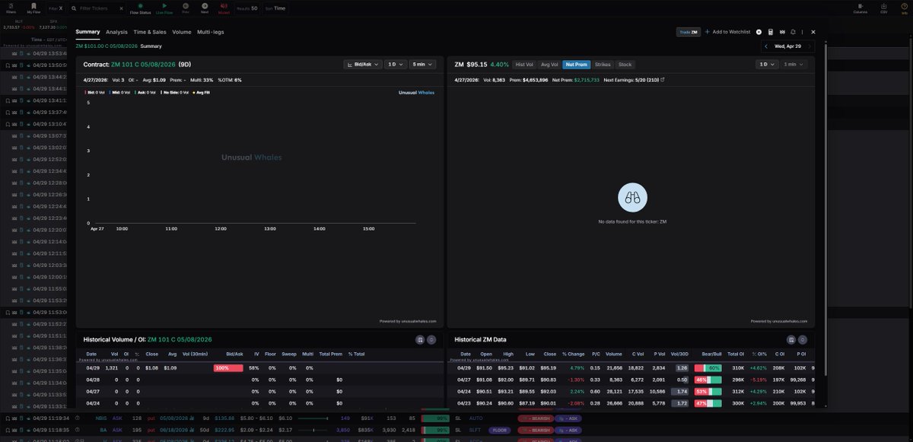Toggle Bid 0 Vol legend entry

(x=96, y=92)
